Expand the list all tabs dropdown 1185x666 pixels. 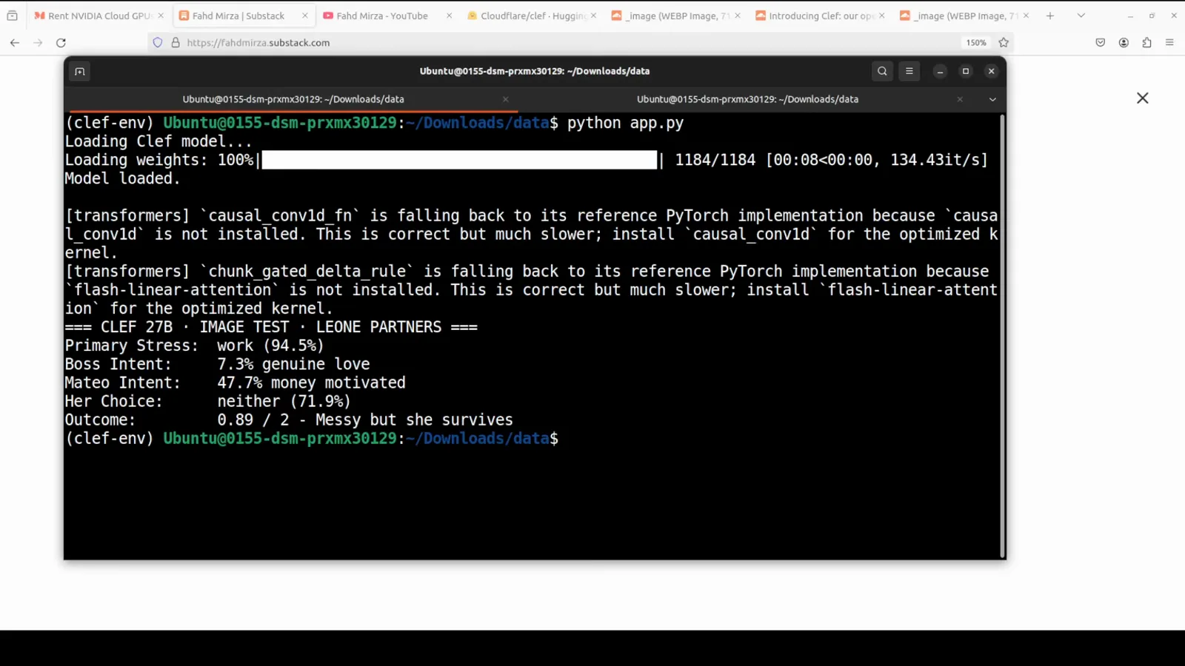1081,16
